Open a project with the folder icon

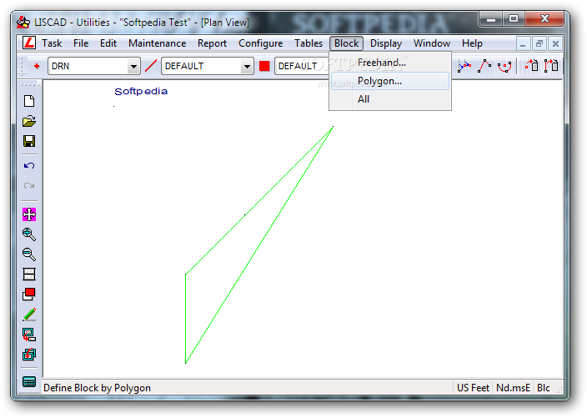pyautogui.click(x=29, y=121)
